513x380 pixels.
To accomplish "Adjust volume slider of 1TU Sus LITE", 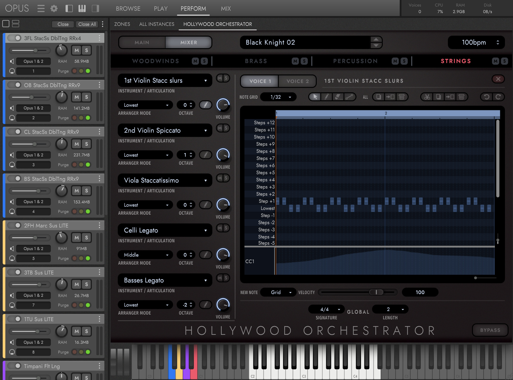I will pyautogui.click(x=37, y=331).
